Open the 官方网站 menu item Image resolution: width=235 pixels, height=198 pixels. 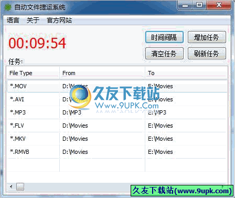pos(59,20)
